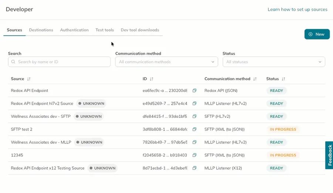Screen dimensions: 333x193
Task: Open the SFTP test 2 source
Action: (x=22, y=129)
